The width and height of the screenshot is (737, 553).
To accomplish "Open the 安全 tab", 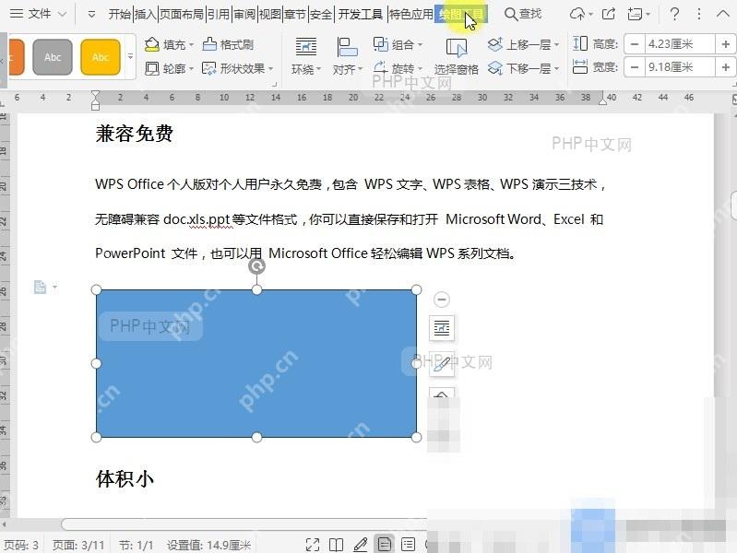I will (321, 15).
